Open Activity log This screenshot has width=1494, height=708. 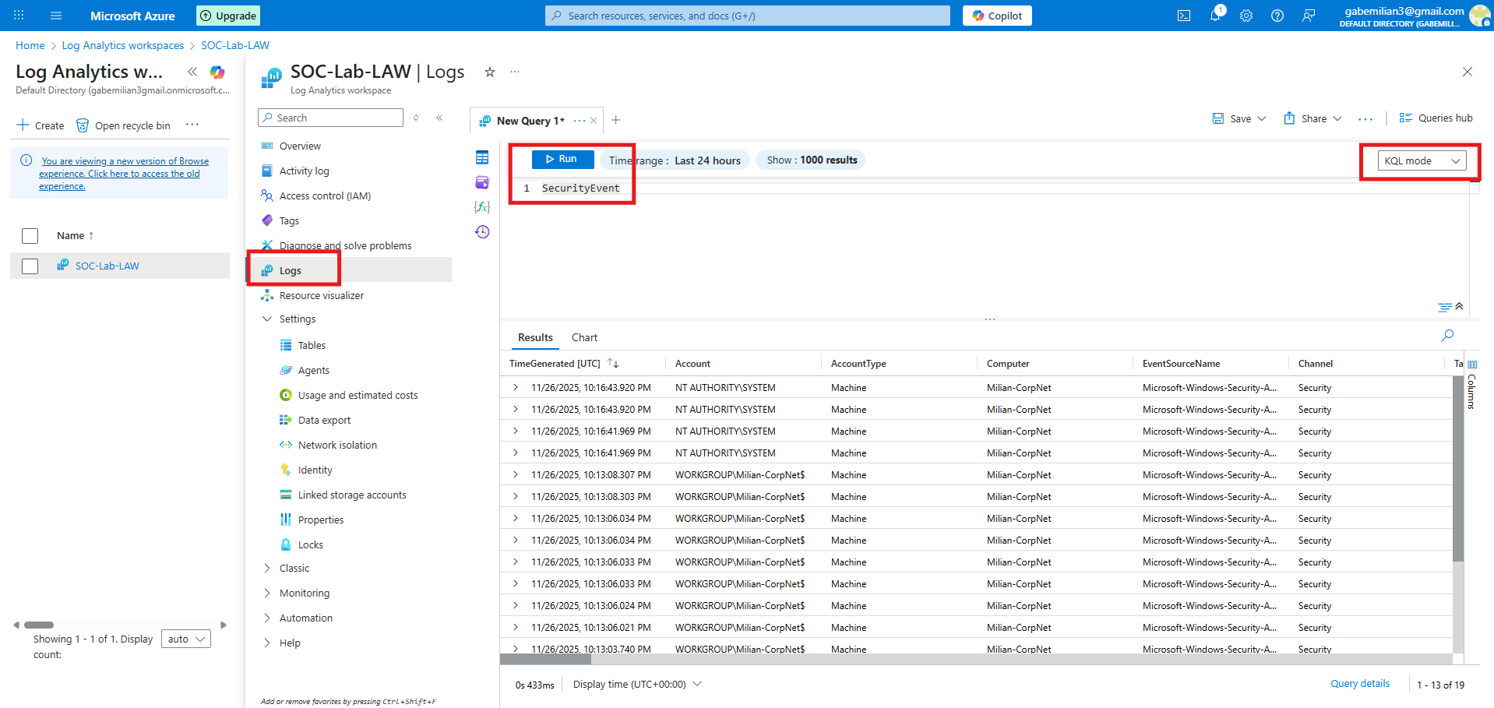pos(304,171)
